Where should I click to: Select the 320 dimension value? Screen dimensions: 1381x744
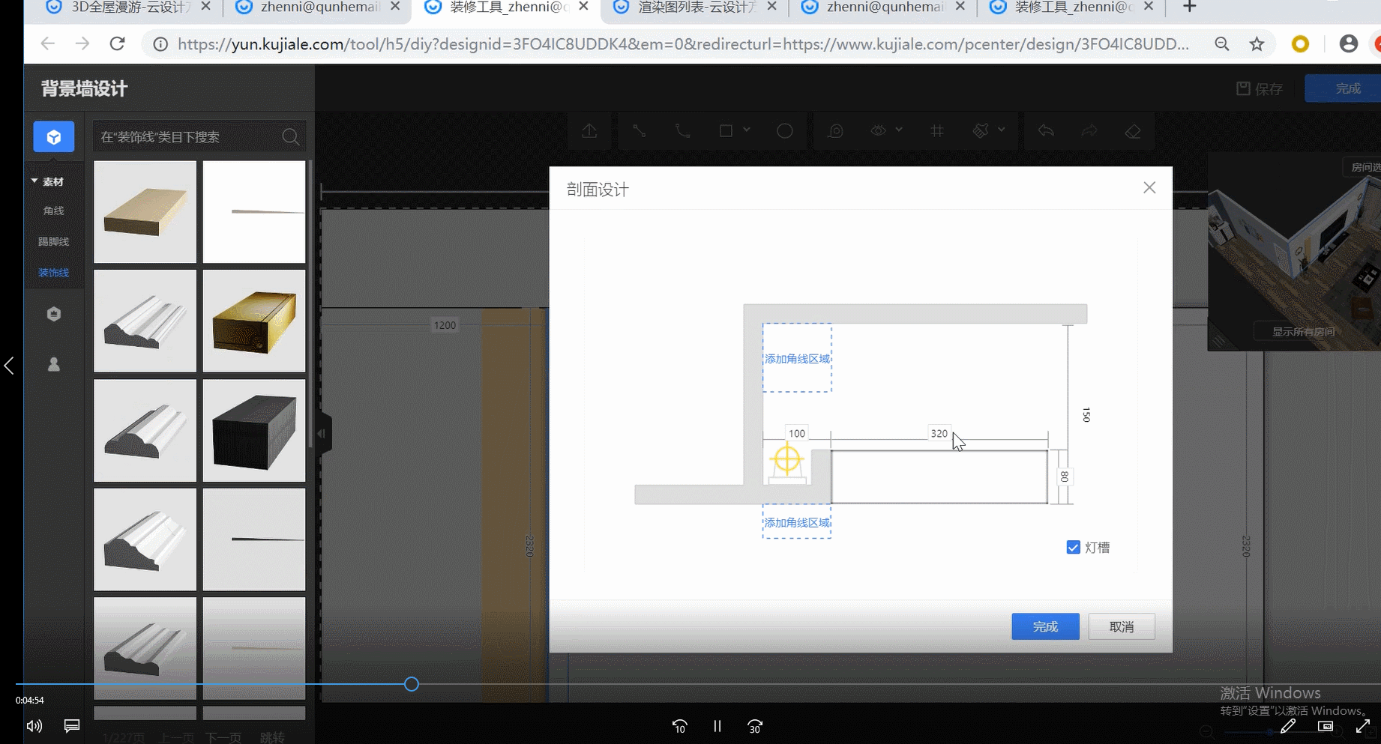(x=939, y=433)
